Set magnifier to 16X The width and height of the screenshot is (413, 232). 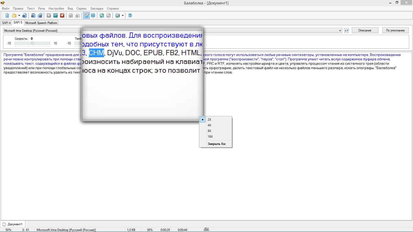pyautogui.click(x=210, y=137)
